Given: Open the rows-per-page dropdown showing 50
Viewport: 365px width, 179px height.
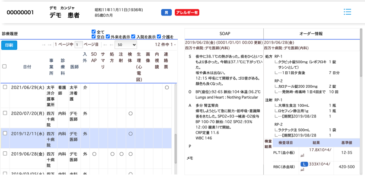Looking at the screenshot, I should [126, 45].
